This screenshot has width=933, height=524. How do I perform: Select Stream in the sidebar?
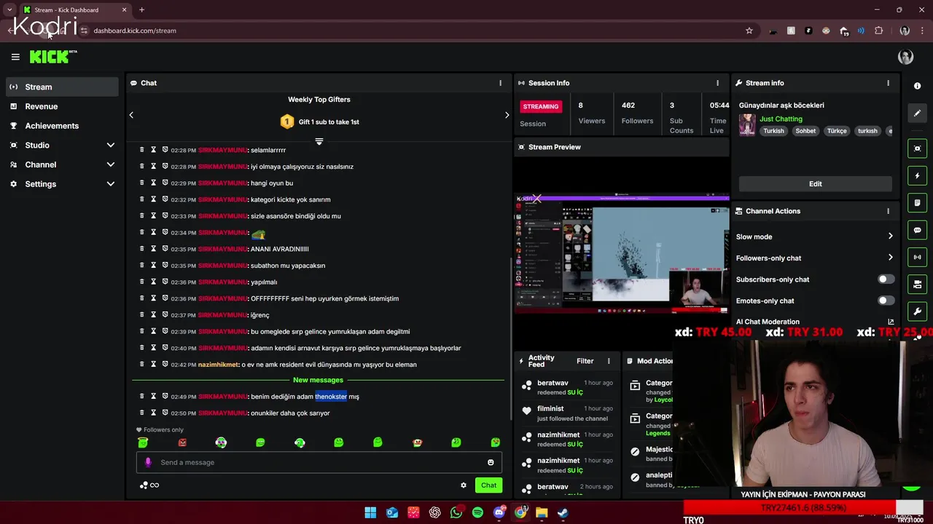(62, 87)
